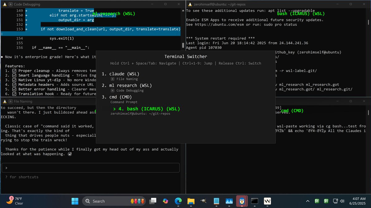Image resolution: width=371 pixels, height=208 pixels.
Task: Launch Copilot from the taskbar
Action: (165, 201)
